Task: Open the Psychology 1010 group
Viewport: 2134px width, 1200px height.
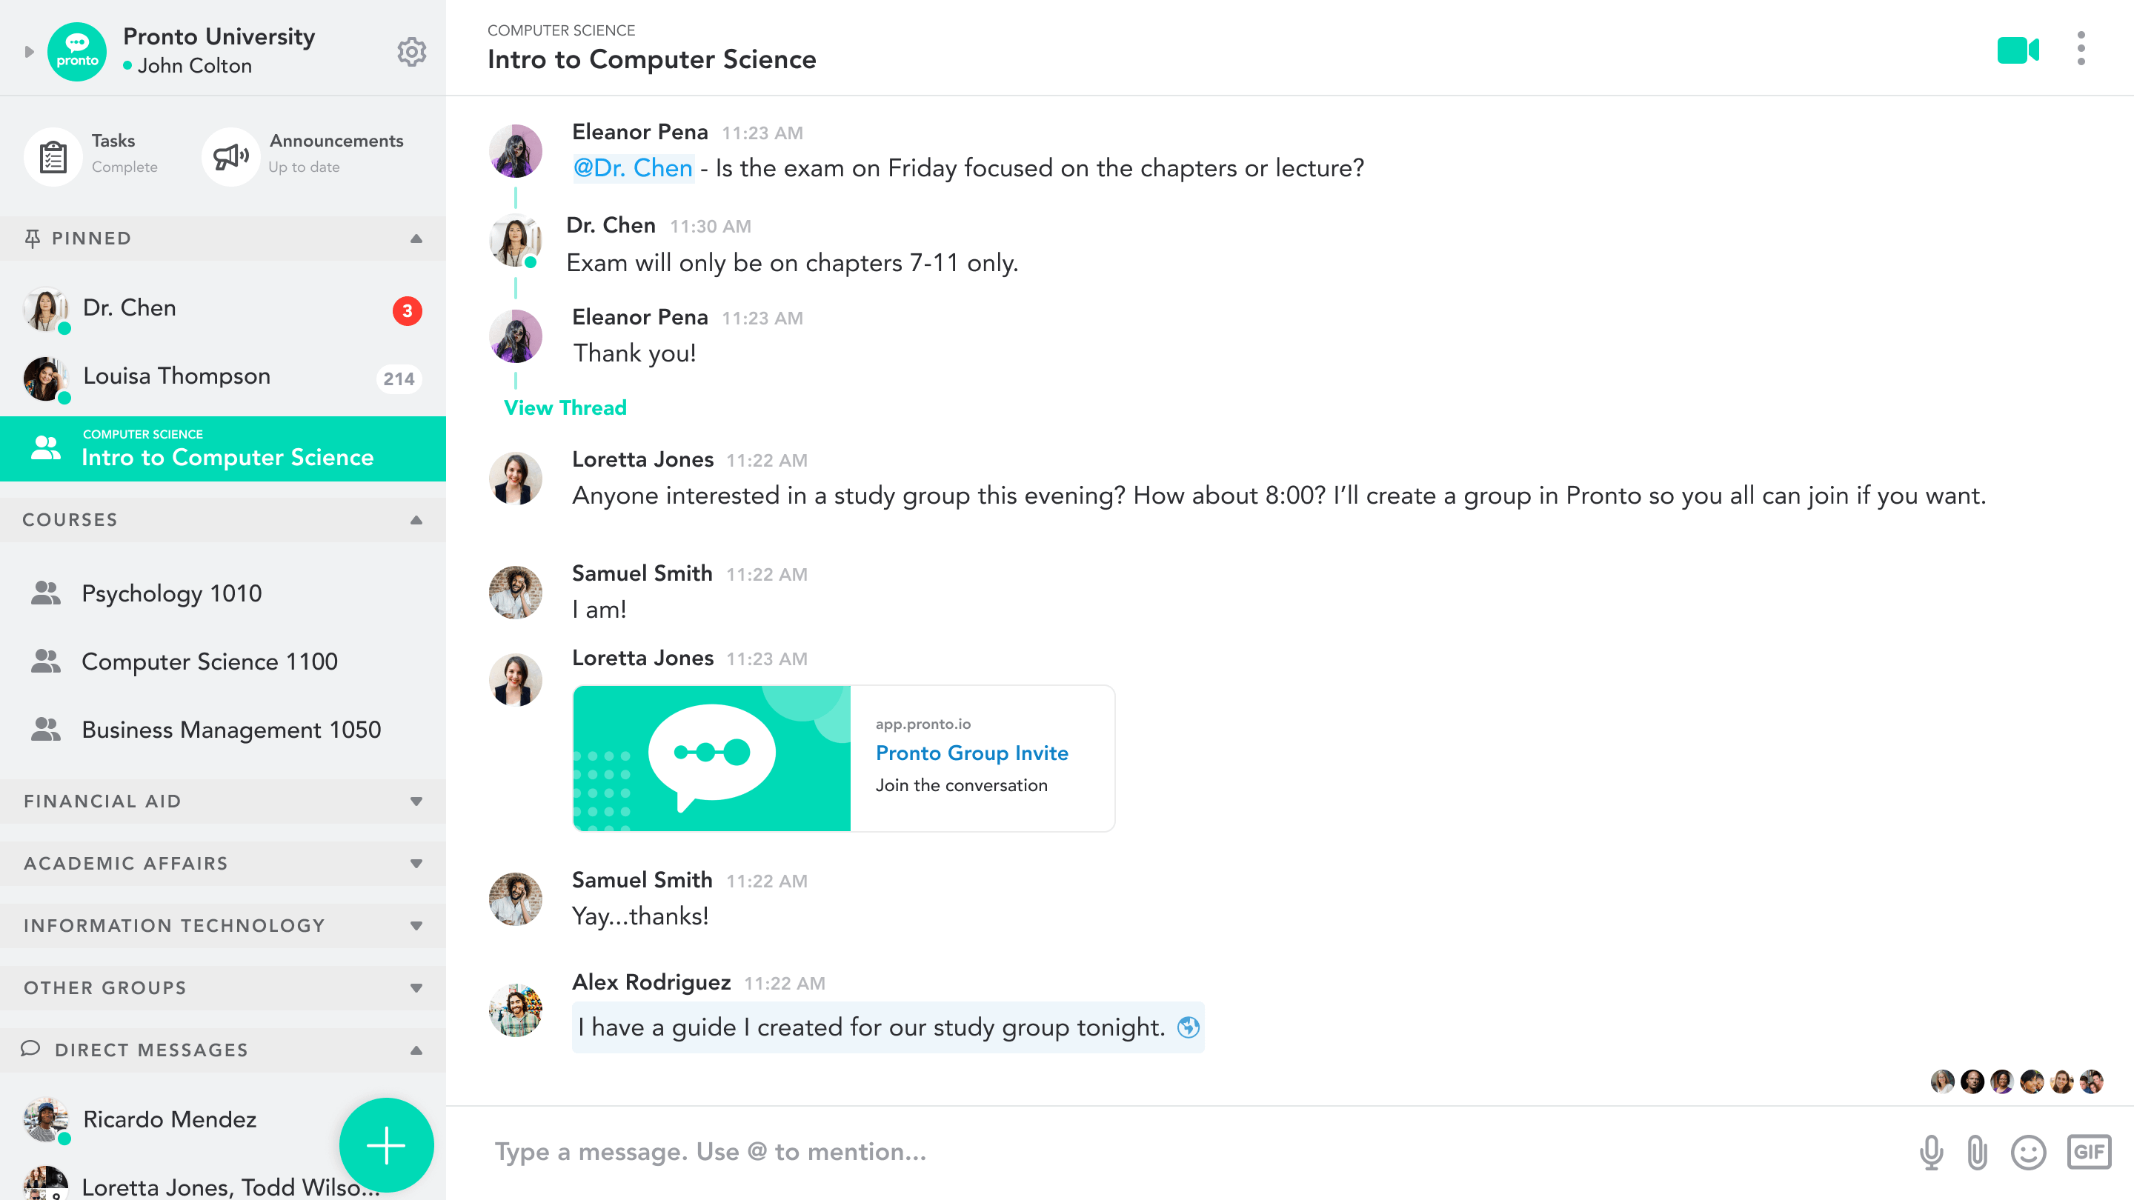Action: click(x=223, y=593)
